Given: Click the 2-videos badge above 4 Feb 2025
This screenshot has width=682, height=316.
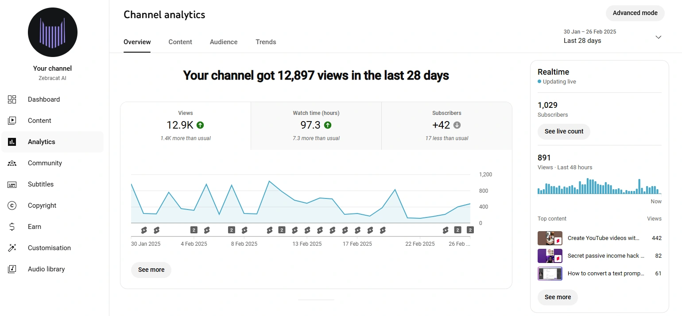Looking at the screenshot, I should coord(194,230).
